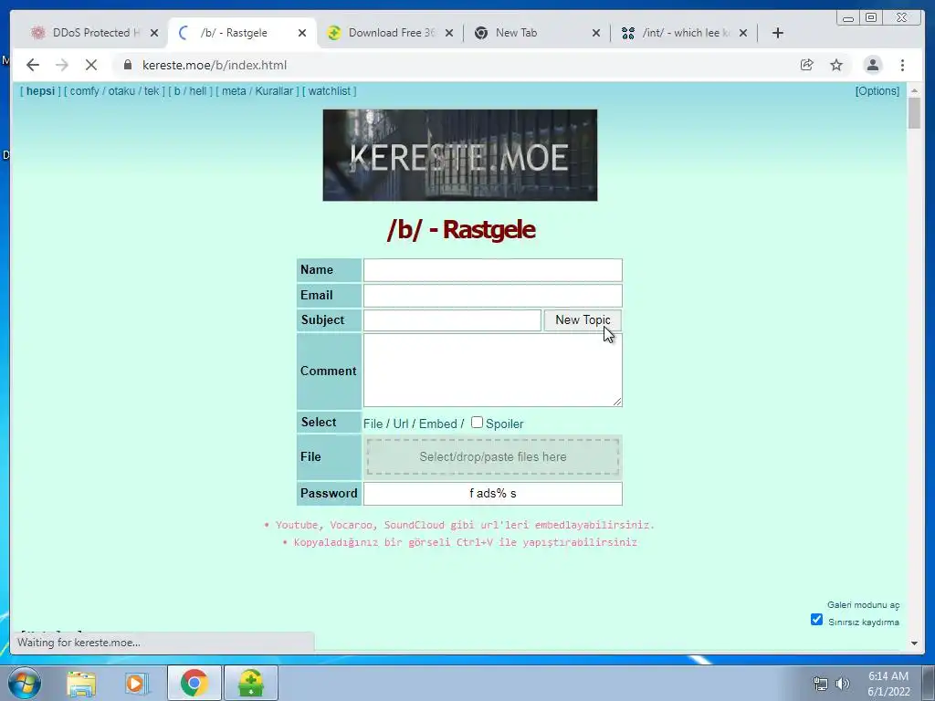Open the otaku board link
935x701 pixels.
tap(121, 91)
